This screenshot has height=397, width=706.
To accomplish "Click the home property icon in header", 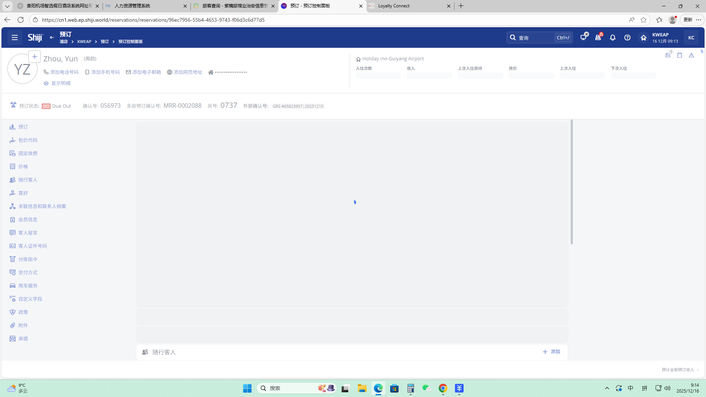I will pos(643,37).
